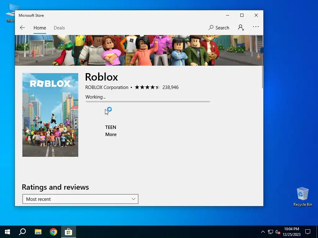Open the Windows Start menu
The height and width of the screenshot is (238, 318).
click(7, 232)
